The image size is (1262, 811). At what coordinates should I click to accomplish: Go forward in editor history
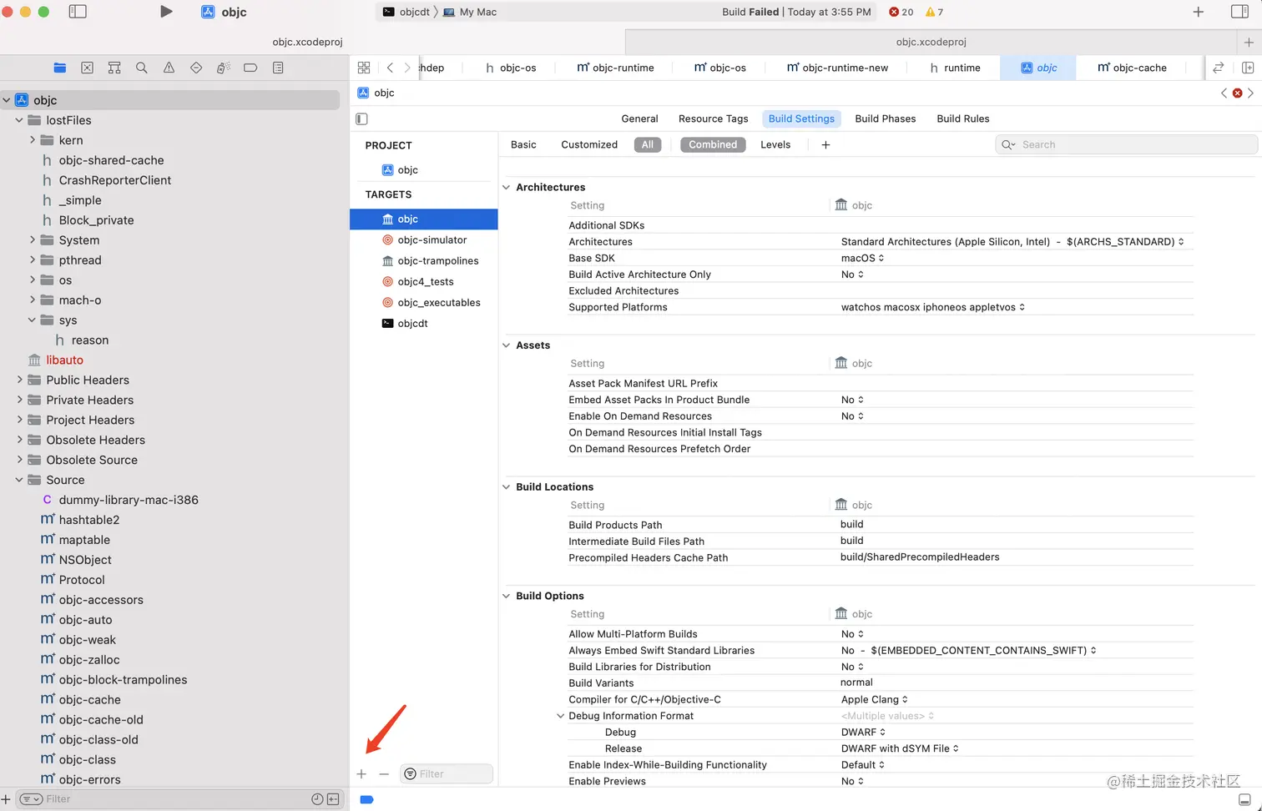[407, 68]
